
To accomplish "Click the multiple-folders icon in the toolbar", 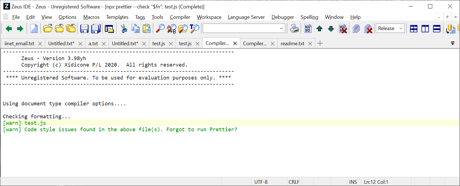I will click(x=71, y=29).
